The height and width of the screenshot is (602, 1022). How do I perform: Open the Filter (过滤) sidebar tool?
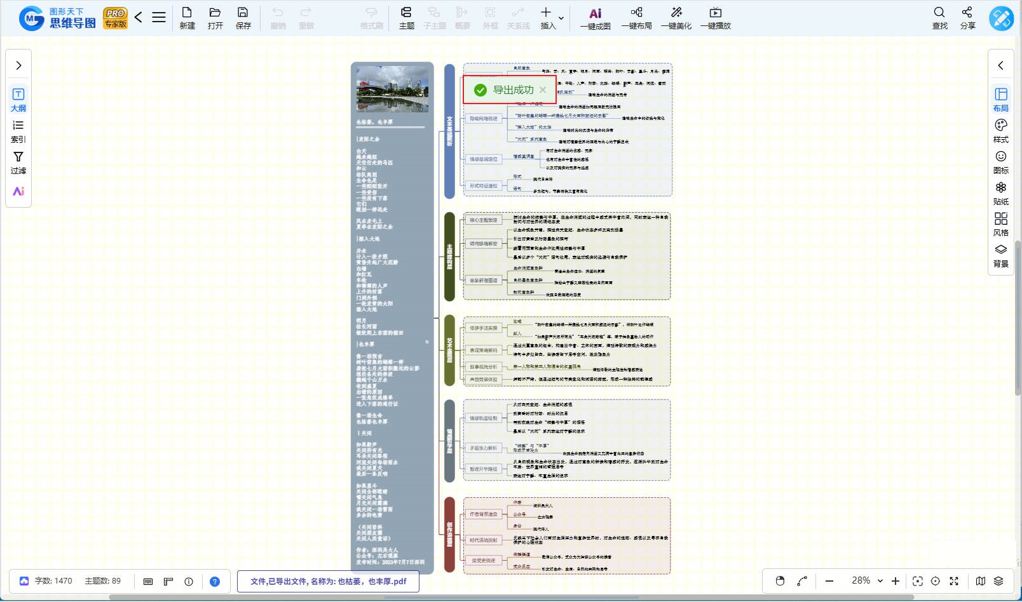pyautogui.click(x=18, y=163)
